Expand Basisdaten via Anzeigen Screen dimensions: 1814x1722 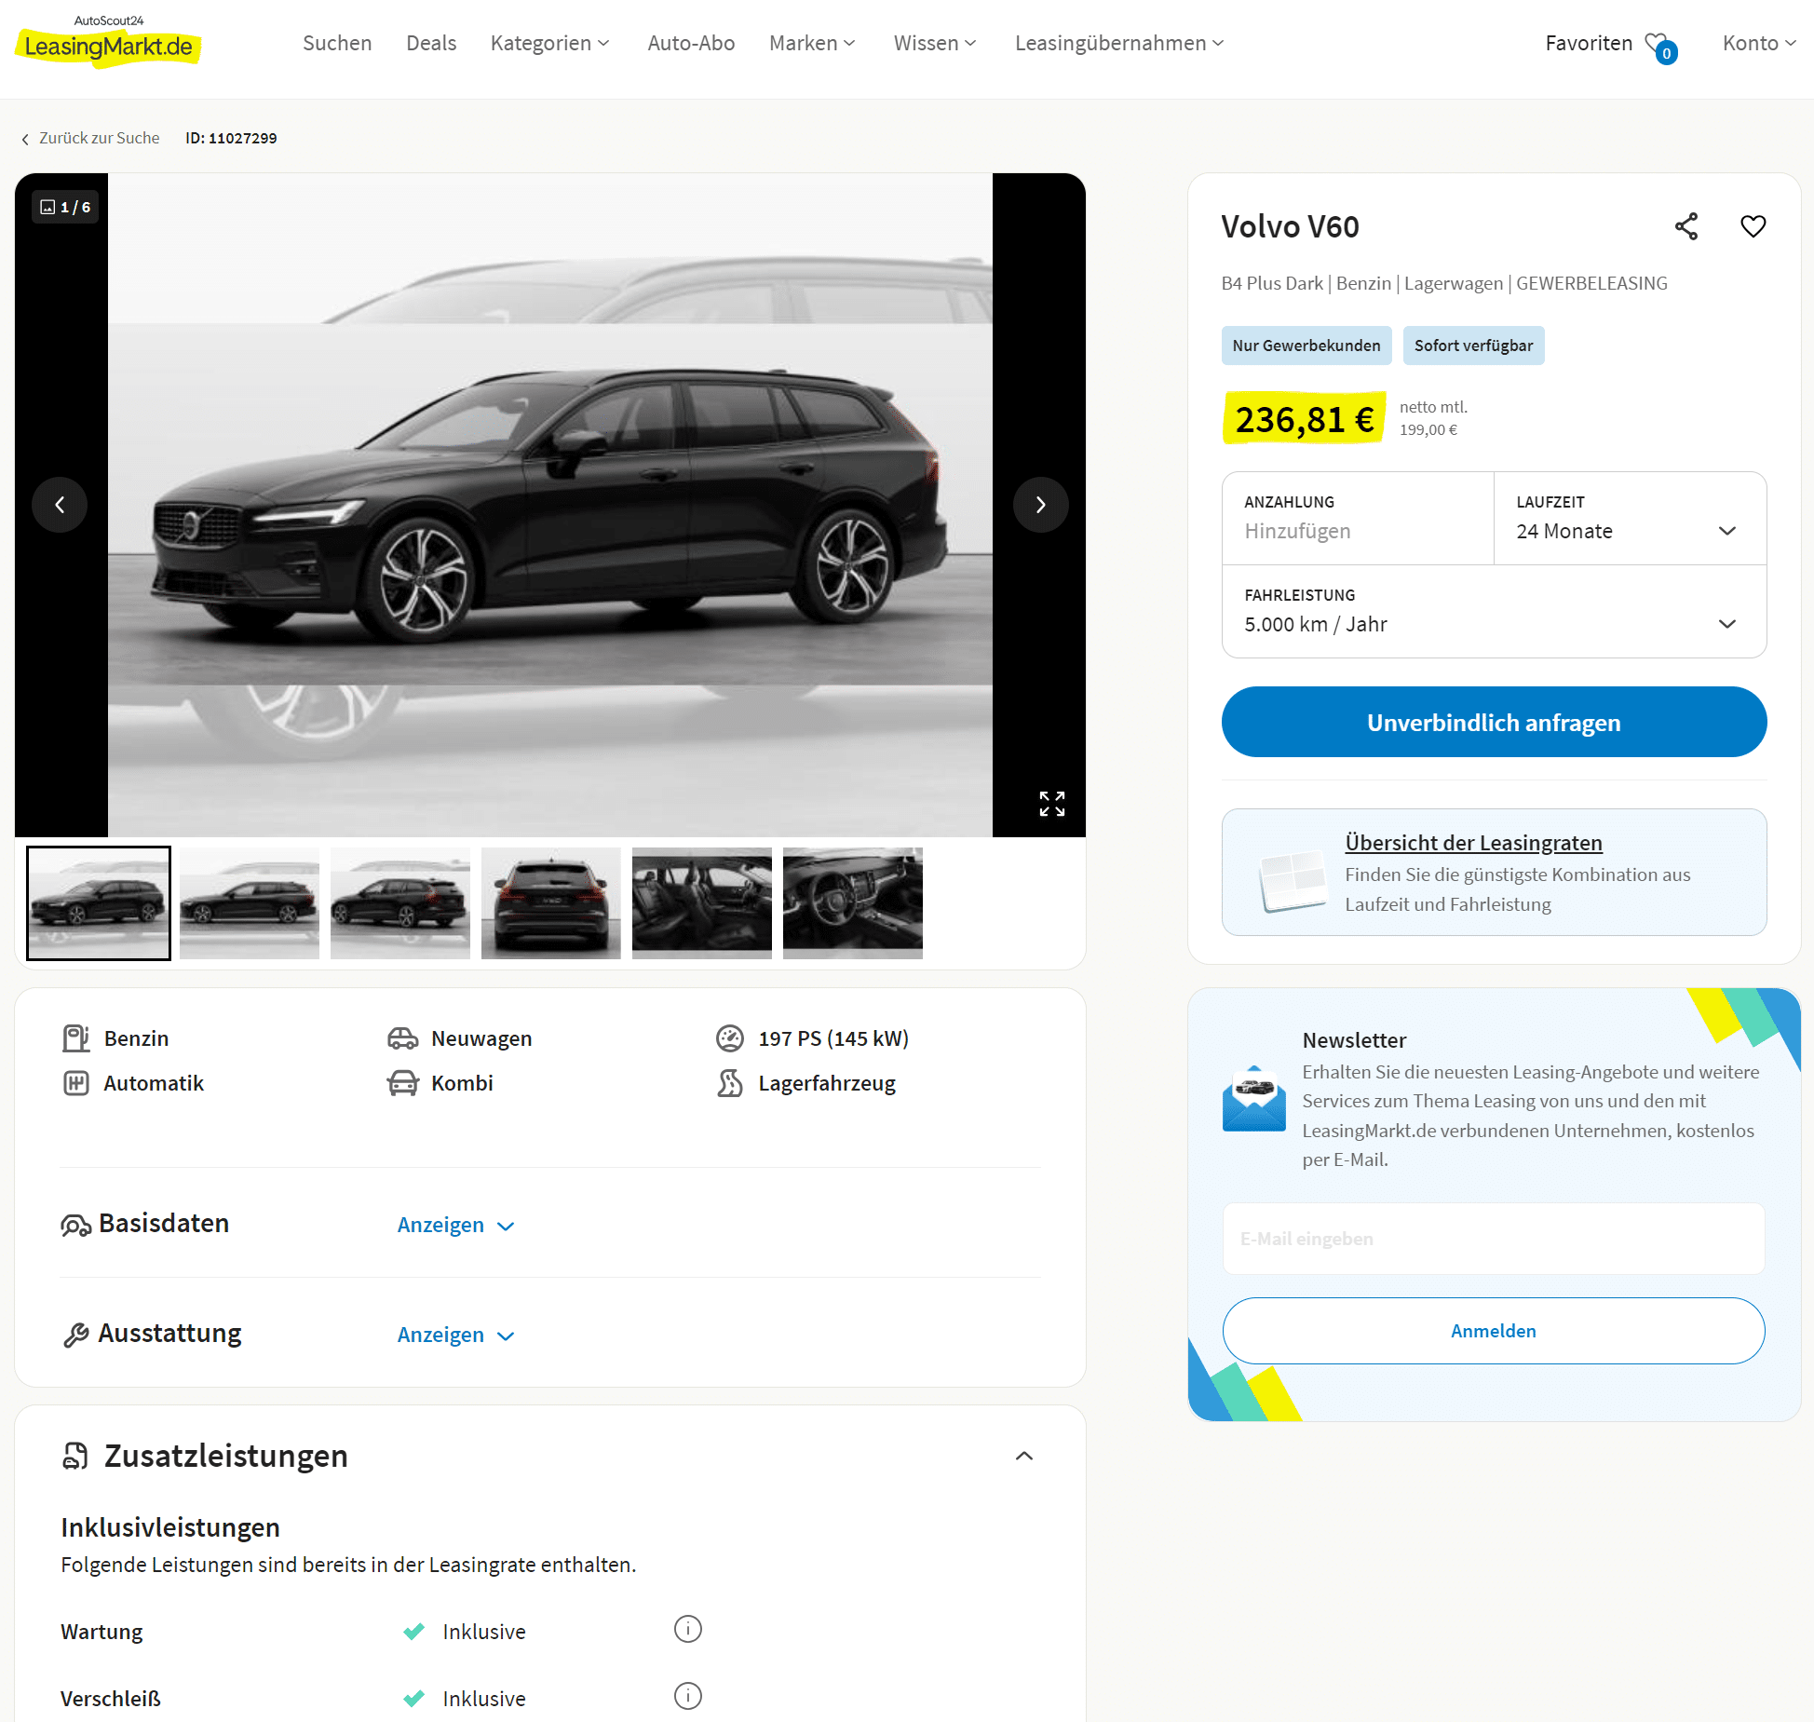click(455, 1225)
